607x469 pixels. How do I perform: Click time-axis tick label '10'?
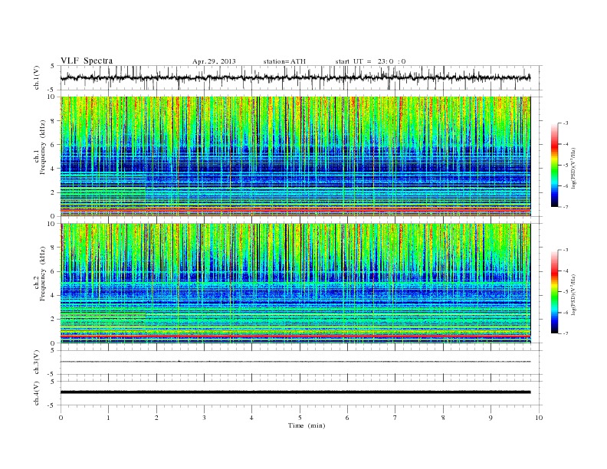[x=539, y=418]
